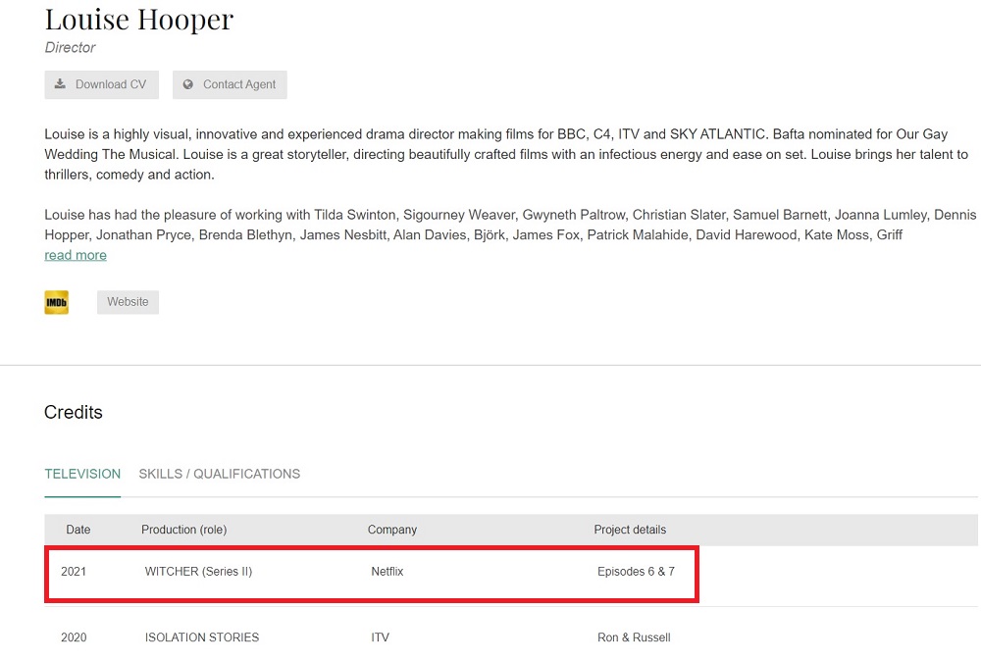Image resolution: width=981 pixels, height=661 pixels.
Task: Switch to the Television tab
Action: [x=82, y=474]
